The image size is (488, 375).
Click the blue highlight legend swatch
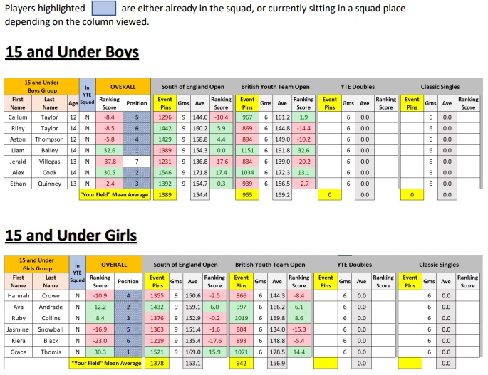pos(104,8)
